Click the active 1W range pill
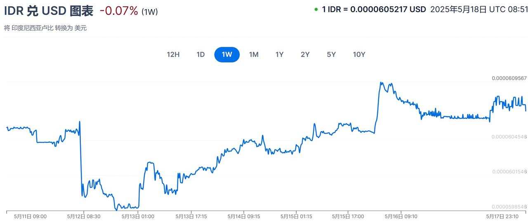 point(227,55)
